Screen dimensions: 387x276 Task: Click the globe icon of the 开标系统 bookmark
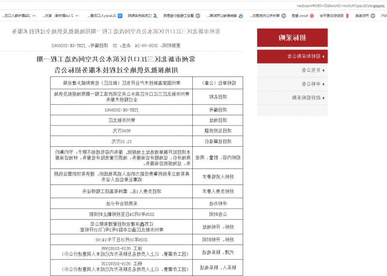click(x=373, y=16)
